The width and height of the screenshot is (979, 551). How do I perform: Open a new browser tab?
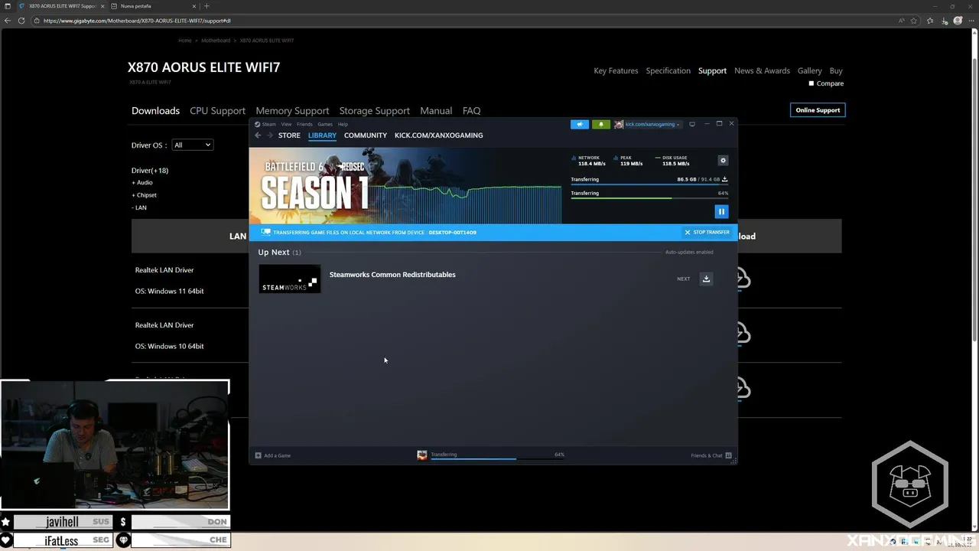coord(207,6)
